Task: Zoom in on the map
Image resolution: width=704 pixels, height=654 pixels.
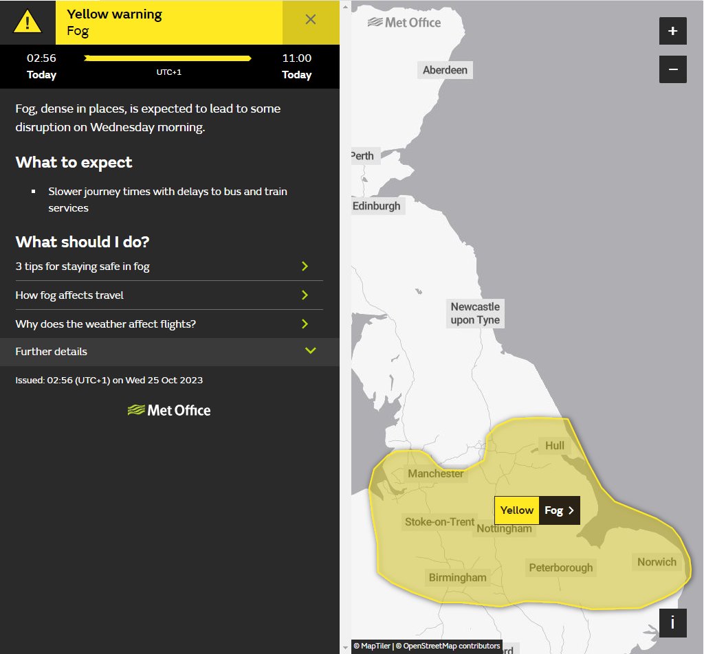Action: pyautogui.click(x=672, y=31)
